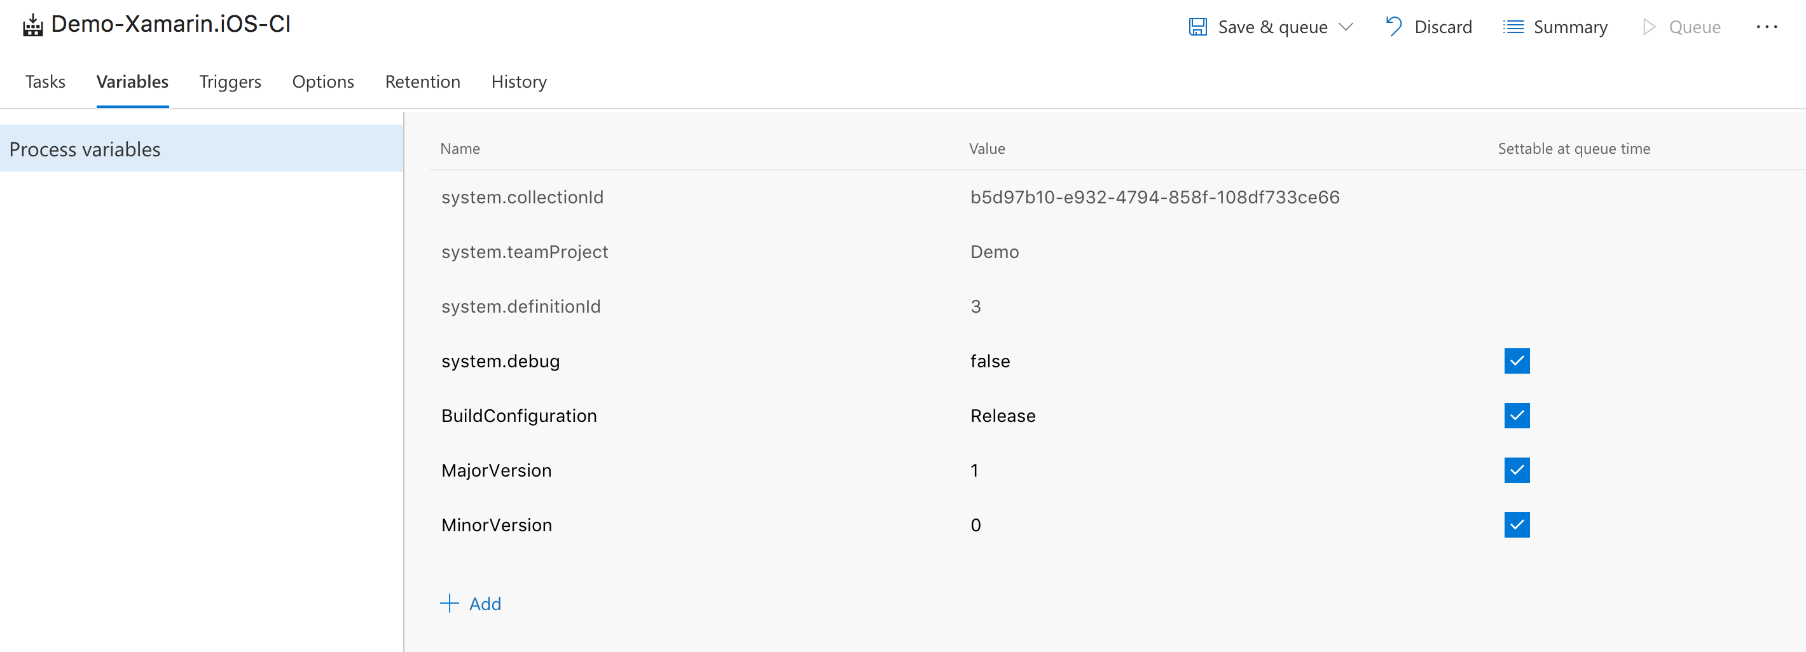Click the build definition icon beside the title
The width and height of the screenshot is (1806, 652).
(33, 26)
